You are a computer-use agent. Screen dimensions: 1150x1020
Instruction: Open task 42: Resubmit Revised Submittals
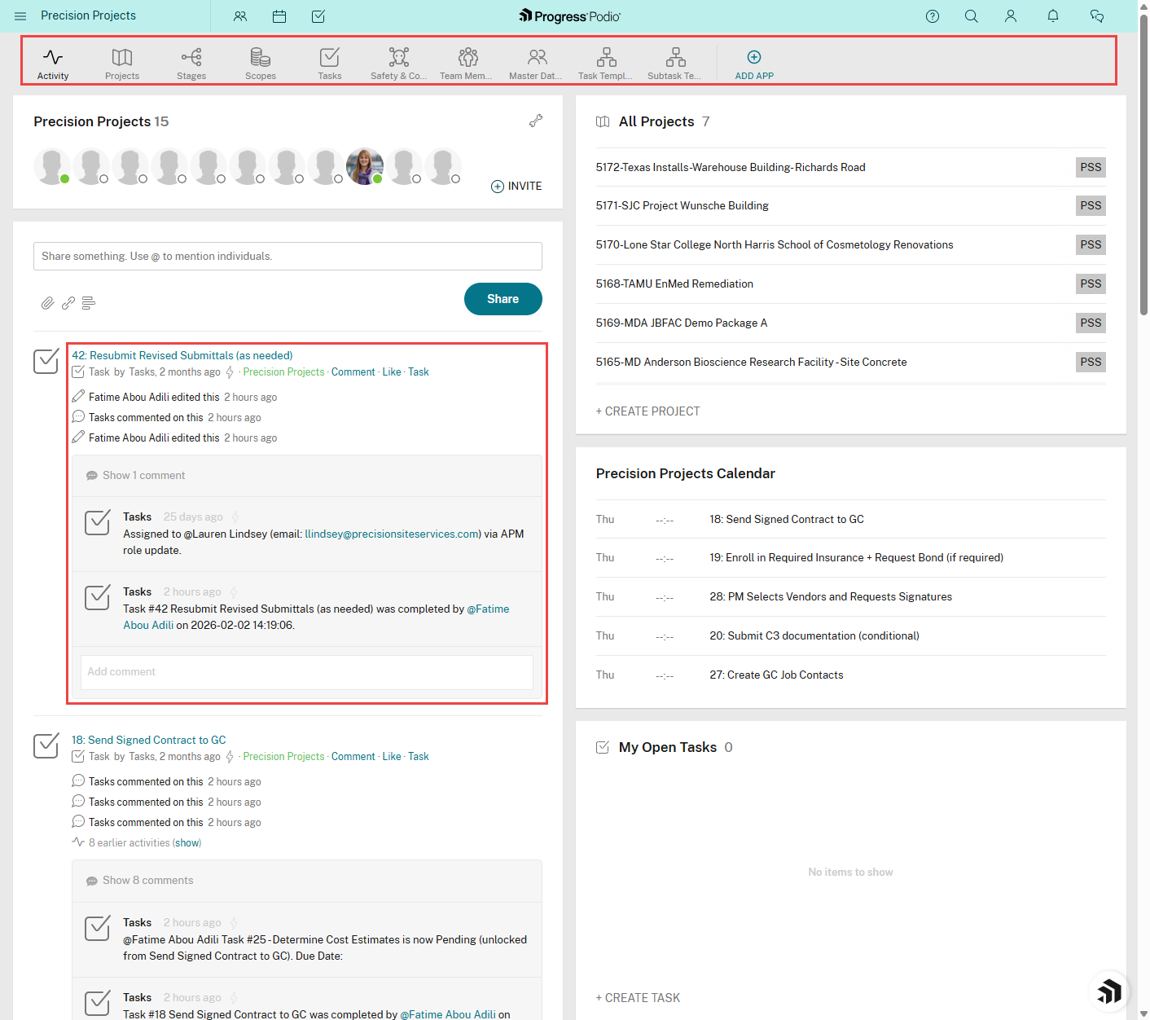[x=182, y=355]
